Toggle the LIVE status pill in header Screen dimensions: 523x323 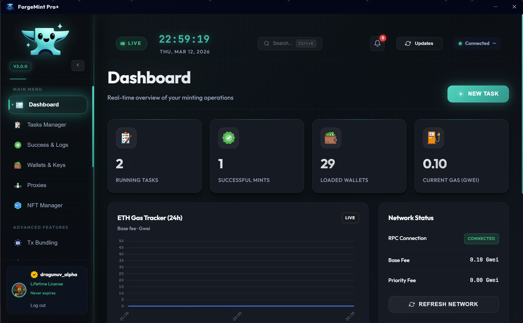(131, 44)
